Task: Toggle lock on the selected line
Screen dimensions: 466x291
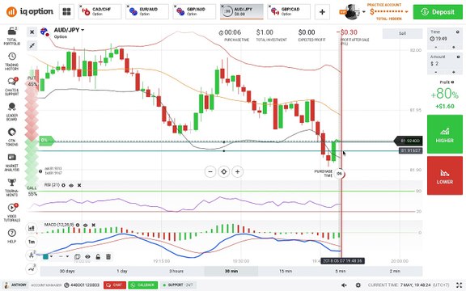Action: coord(98,256)
